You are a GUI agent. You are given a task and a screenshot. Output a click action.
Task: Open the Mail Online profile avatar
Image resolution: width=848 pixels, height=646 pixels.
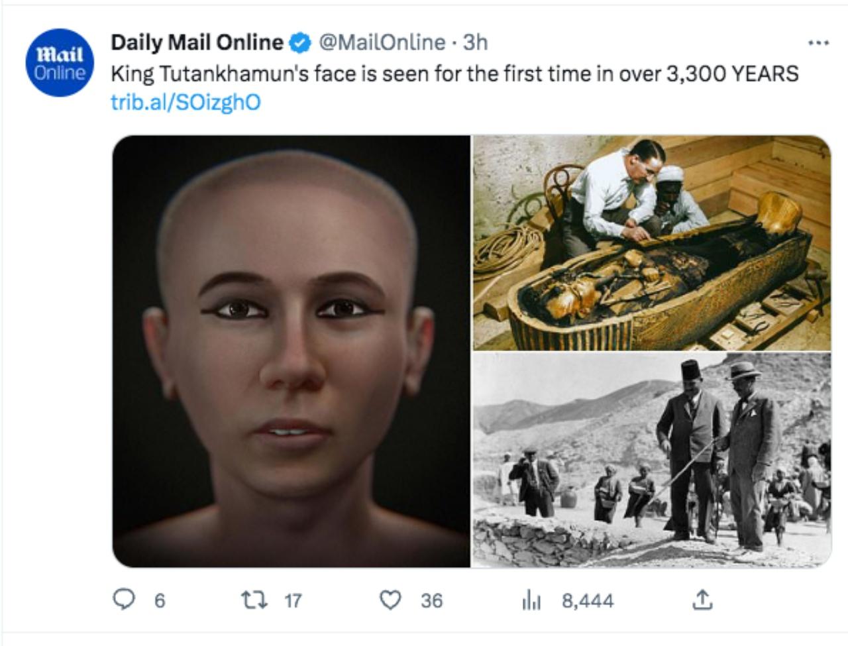pos(60,62)
